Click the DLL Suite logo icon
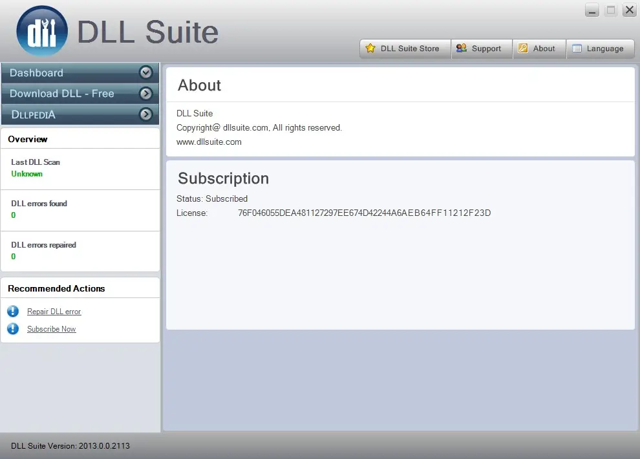This screenshot has width=640, height=459. tap(41, 30)
